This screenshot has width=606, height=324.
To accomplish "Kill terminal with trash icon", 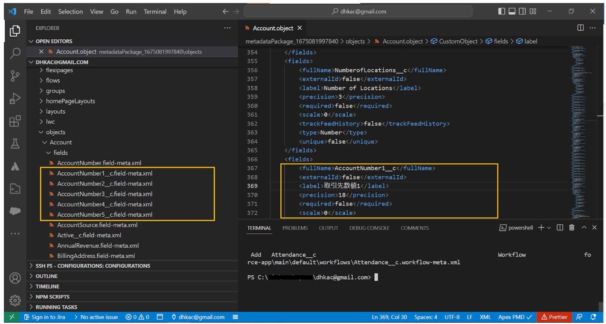I will pyautogui.click(x=572, y=227).
